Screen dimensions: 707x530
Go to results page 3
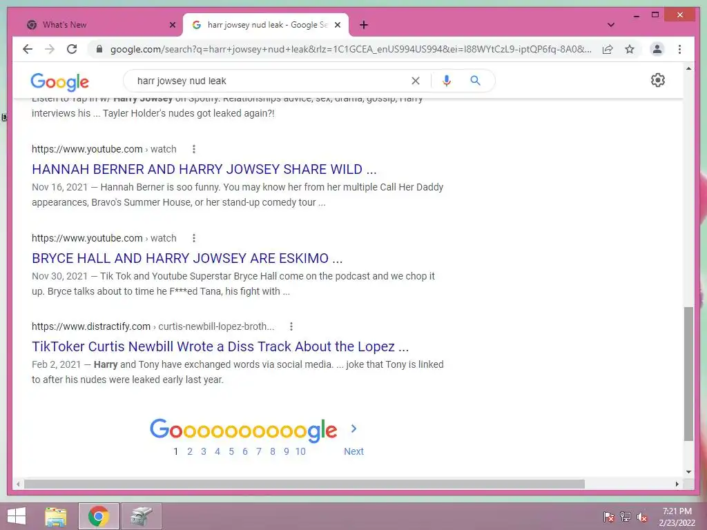(x=204, y=451)
